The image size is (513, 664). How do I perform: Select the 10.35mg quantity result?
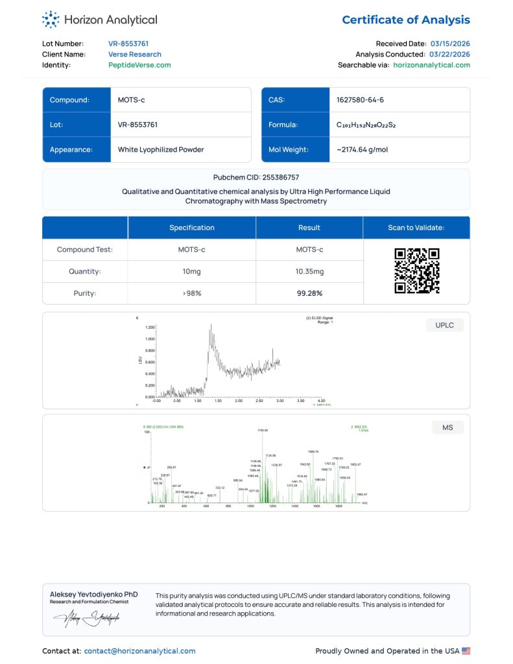point(309,272)
